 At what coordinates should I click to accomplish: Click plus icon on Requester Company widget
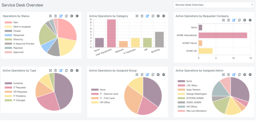[x=244, y=20]
